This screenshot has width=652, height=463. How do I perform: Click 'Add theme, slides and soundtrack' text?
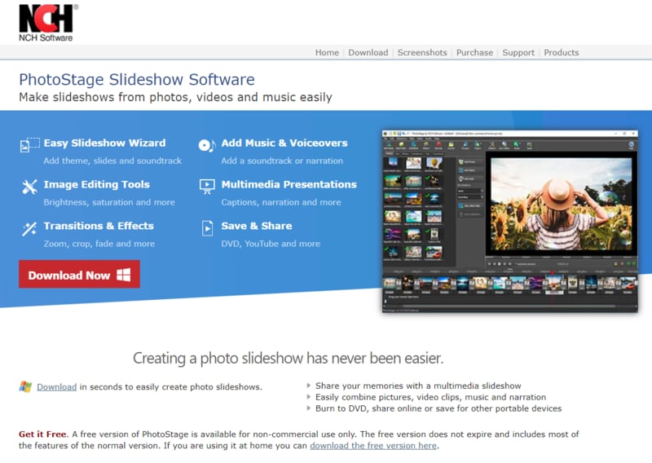pyautogui.click(x=112, y=161)
